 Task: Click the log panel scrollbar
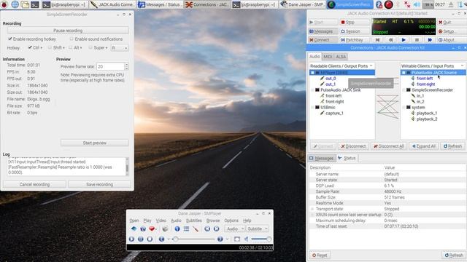point(127,167)
